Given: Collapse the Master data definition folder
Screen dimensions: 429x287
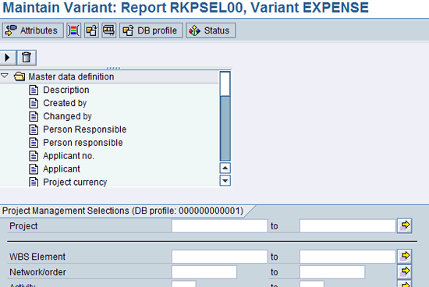Looking at the screenshot, I should pyautogui.click(x=5, y=76).
